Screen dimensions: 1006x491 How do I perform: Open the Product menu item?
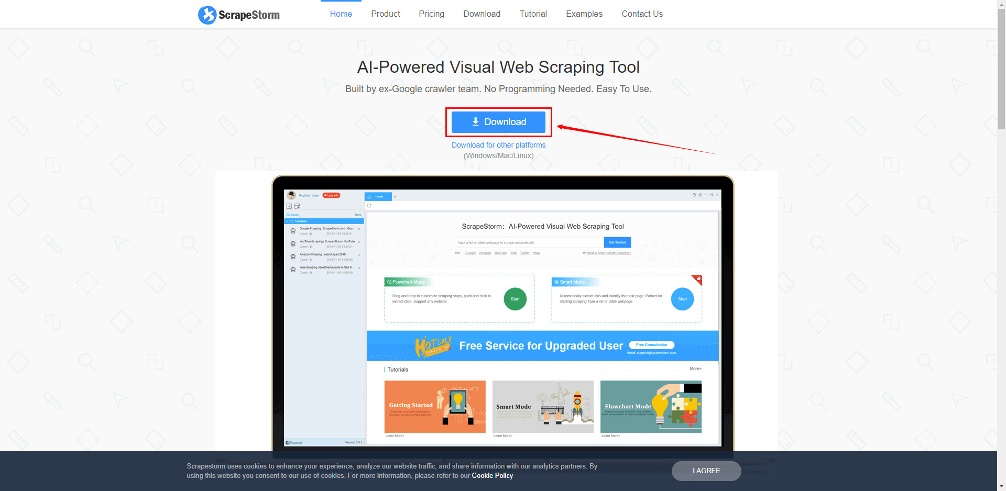click(385, 14)
